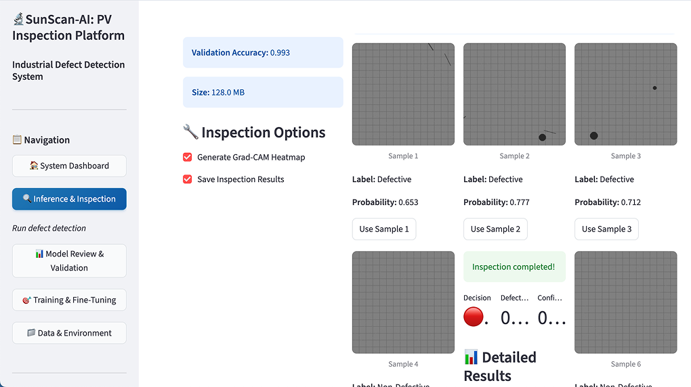Image resolution: width=691 pixels, height=387 pixels.
Task: Open Data & Environment section
Action: point(69,333)
